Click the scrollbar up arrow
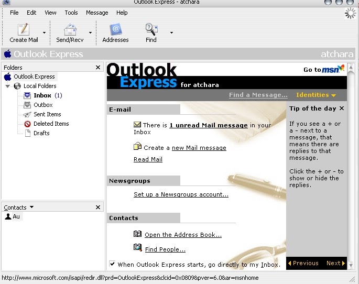 pos(351,67)
